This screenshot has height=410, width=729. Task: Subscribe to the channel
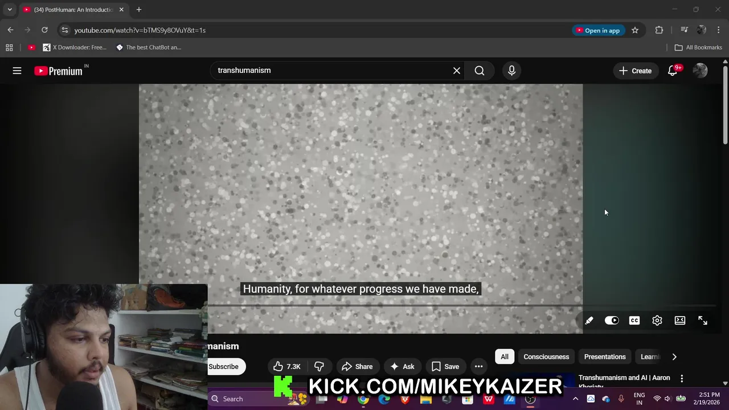(226, 367)
